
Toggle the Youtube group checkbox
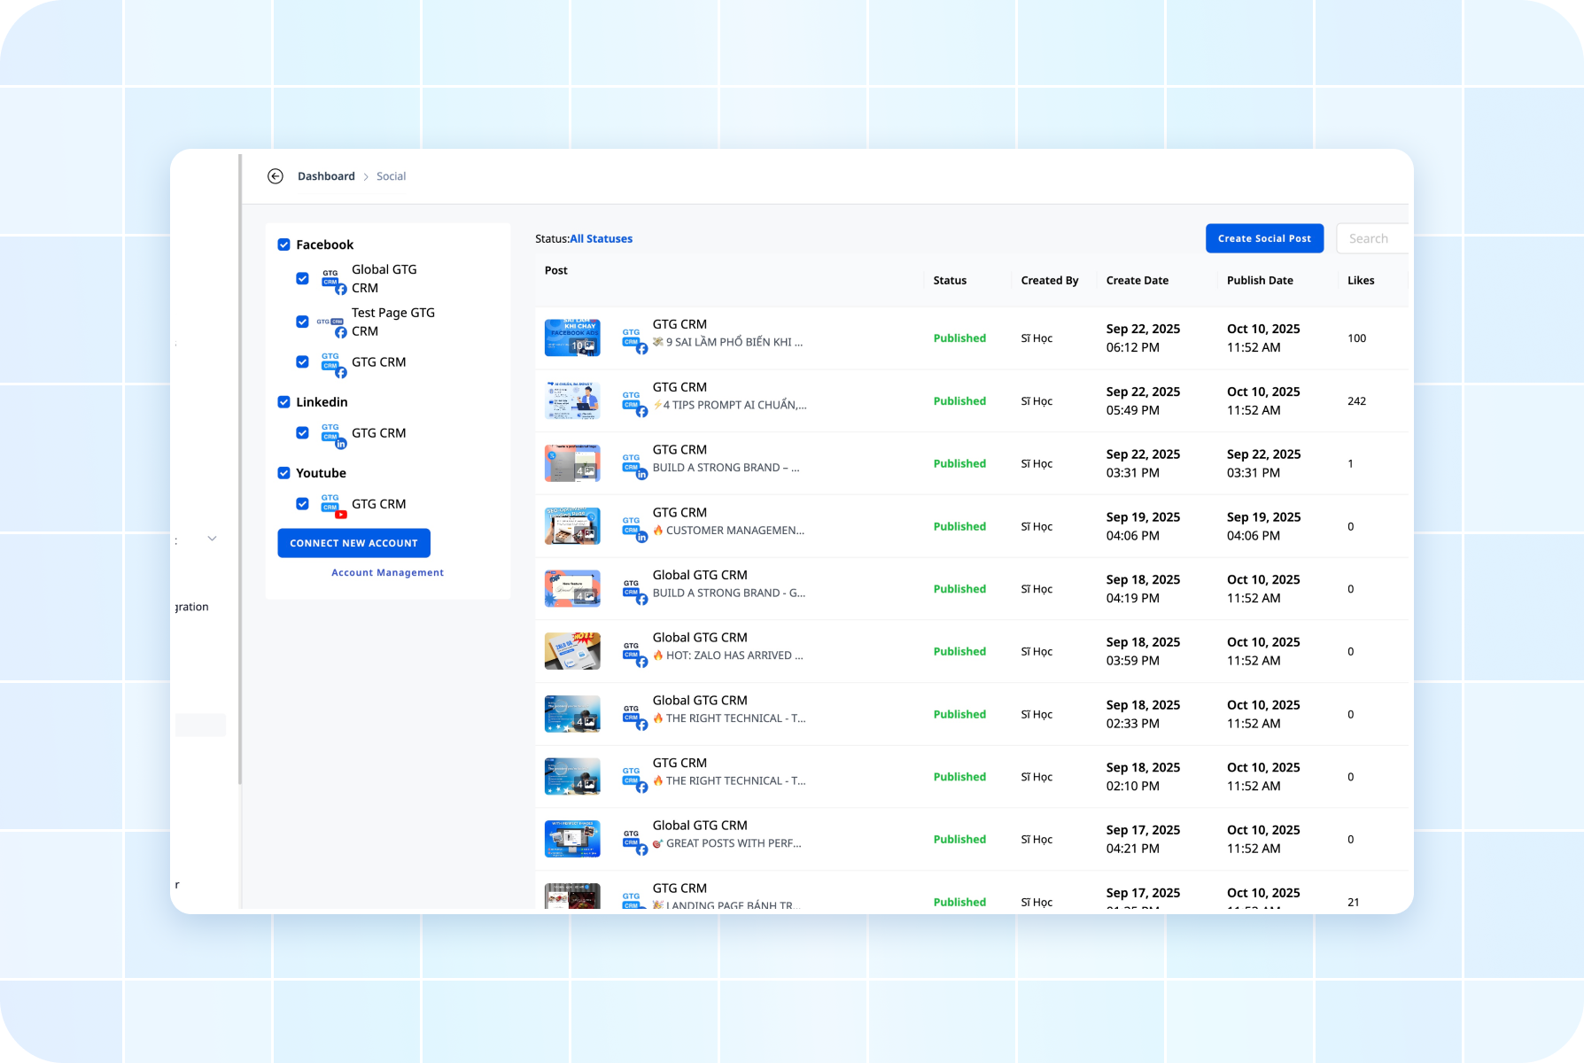coord(284,473)
